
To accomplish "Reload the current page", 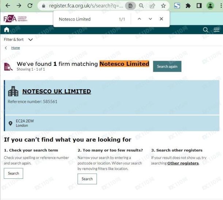I will click(30, 6).
